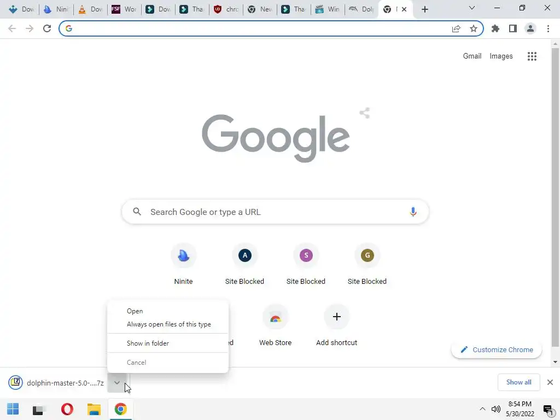Click the browser back arrow
This screenshot has height=420, width=560.
pyautogui.click(x=12, y=28)
